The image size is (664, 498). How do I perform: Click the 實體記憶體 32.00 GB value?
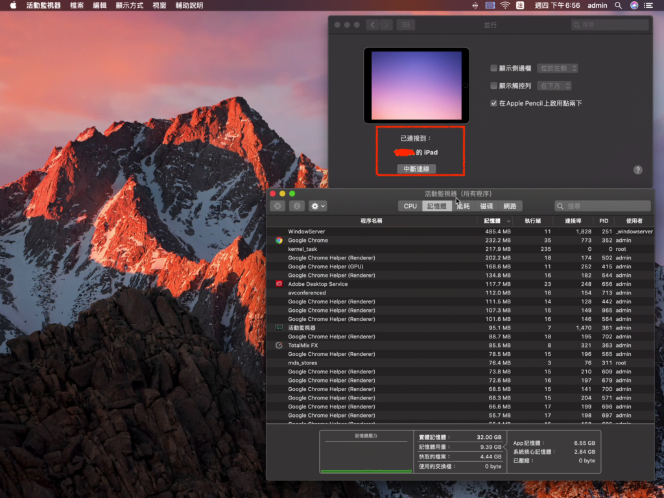coord(489,437)
